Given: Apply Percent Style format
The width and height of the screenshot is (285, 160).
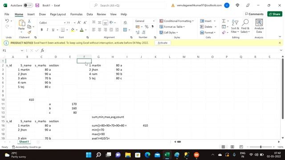Looking at the screenshot, I should click(147, 27).
